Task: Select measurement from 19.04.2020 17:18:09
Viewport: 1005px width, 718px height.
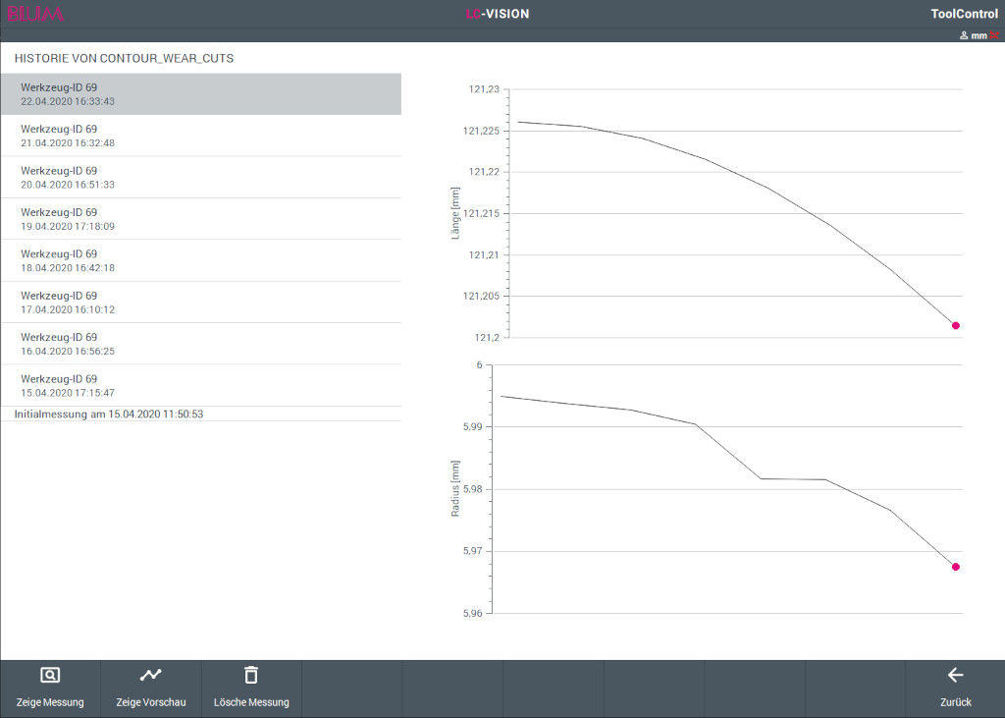Action: [x=201, y=219]
